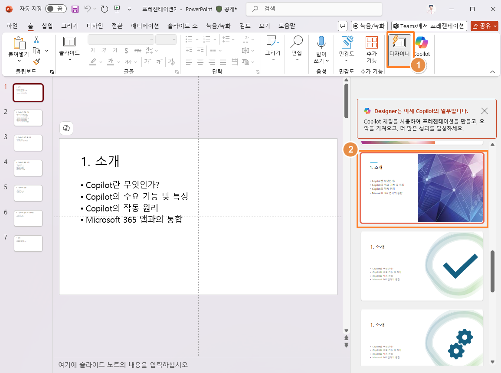Click the Increase indent icon
501x373 pixels.
[200, 50]
